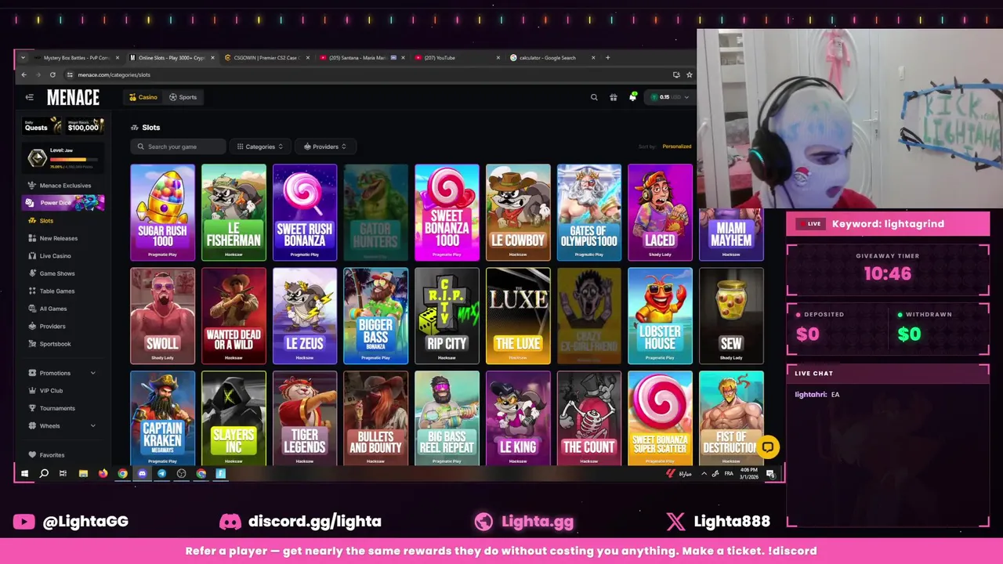1003x564 pixels.
Task: Open Tournaments in sidebar
Action: [x=52, y=408]
